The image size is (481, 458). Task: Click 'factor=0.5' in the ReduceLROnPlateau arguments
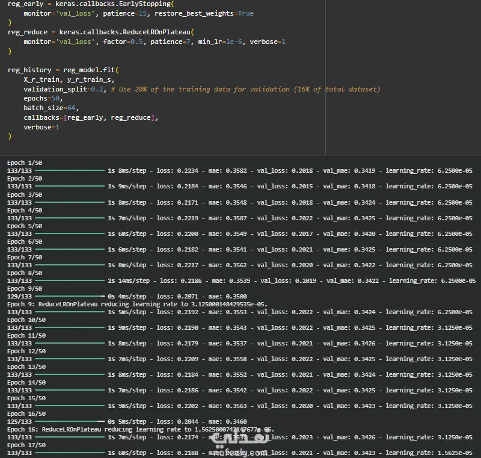123,42
